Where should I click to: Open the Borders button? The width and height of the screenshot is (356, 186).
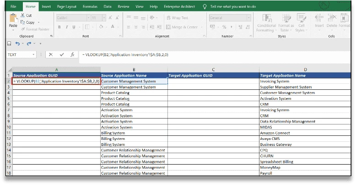coord(87,27)
